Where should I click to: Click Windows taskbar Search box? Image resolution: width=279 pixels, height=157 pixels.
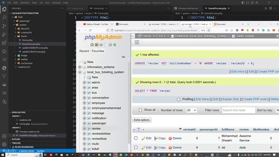[24, 155]
